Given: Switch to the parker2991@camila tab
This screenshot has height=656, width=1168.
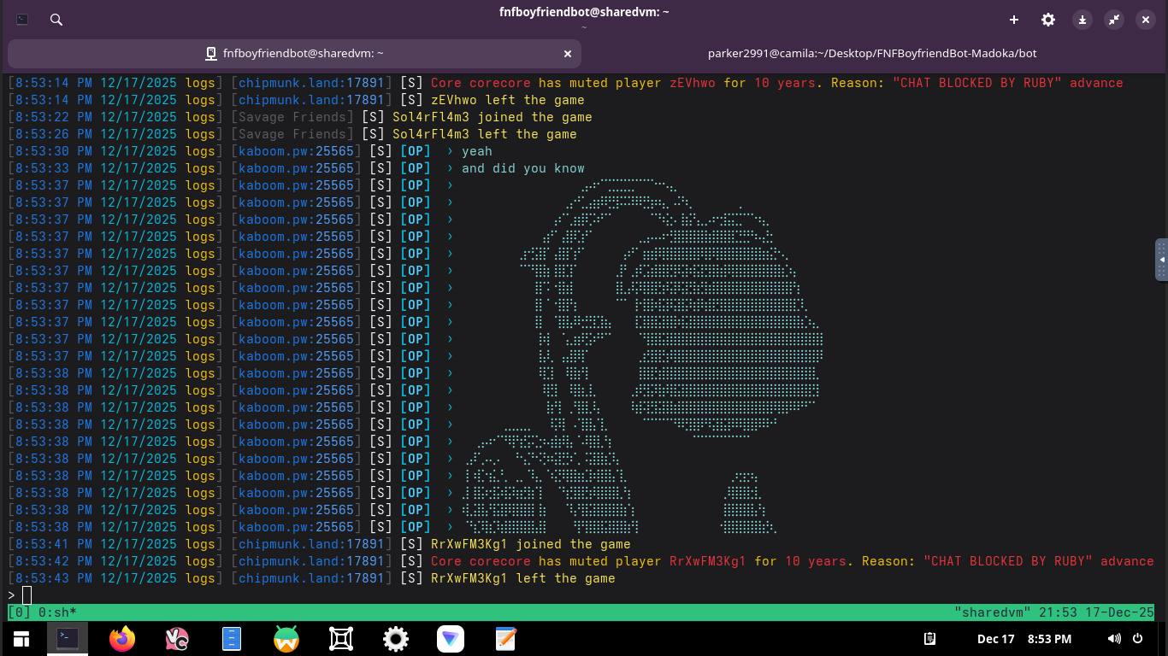Looking at the screenshot, I should [872, 53].
